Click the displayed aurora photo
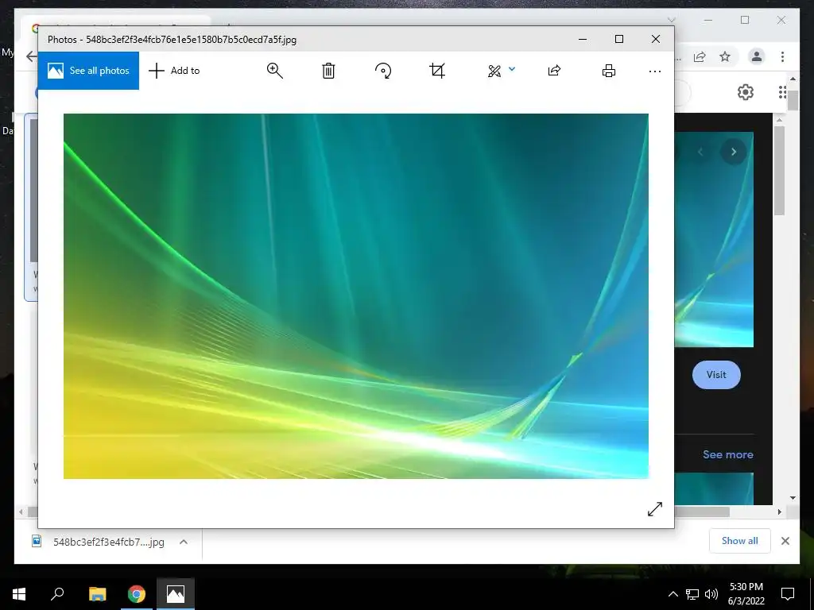 click(x=355, y=295)
